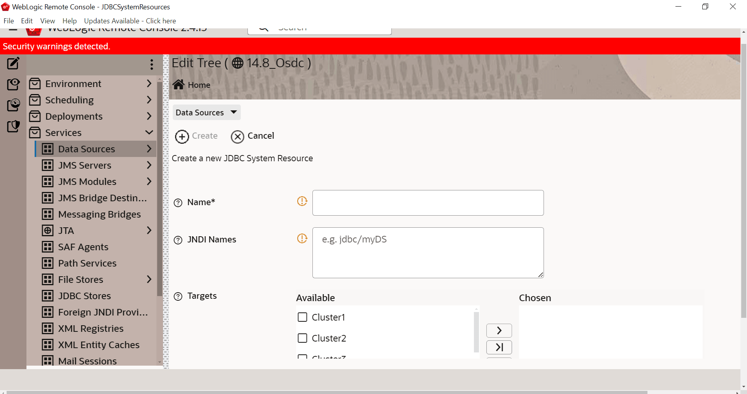Viewport: 747px width, 394px height.
Task: Click the Deployments folder icon
Action: (35, 116)
